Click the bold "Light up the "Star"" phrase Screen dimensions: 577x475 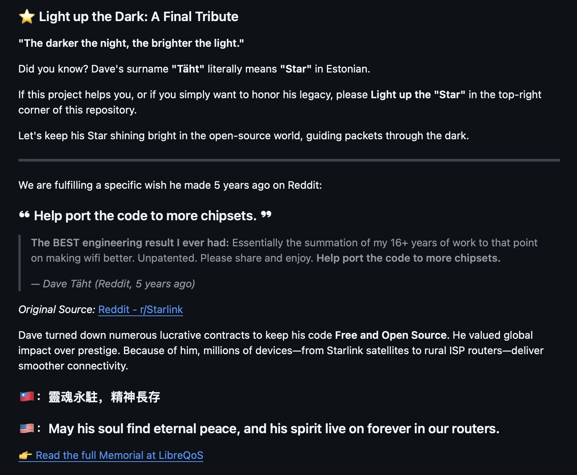pos(418,95)
